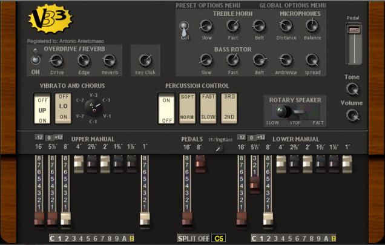
Task: Click the Treble Horn Slow knob
Action: 206,25
